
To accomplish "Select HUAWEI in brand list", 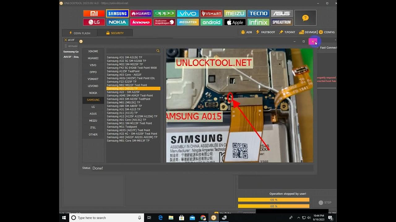I will [x=93, y=58].
